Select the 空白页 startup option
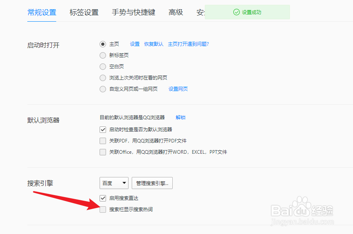353x234 pixels. pyautogui.click(x=103, y=67)
